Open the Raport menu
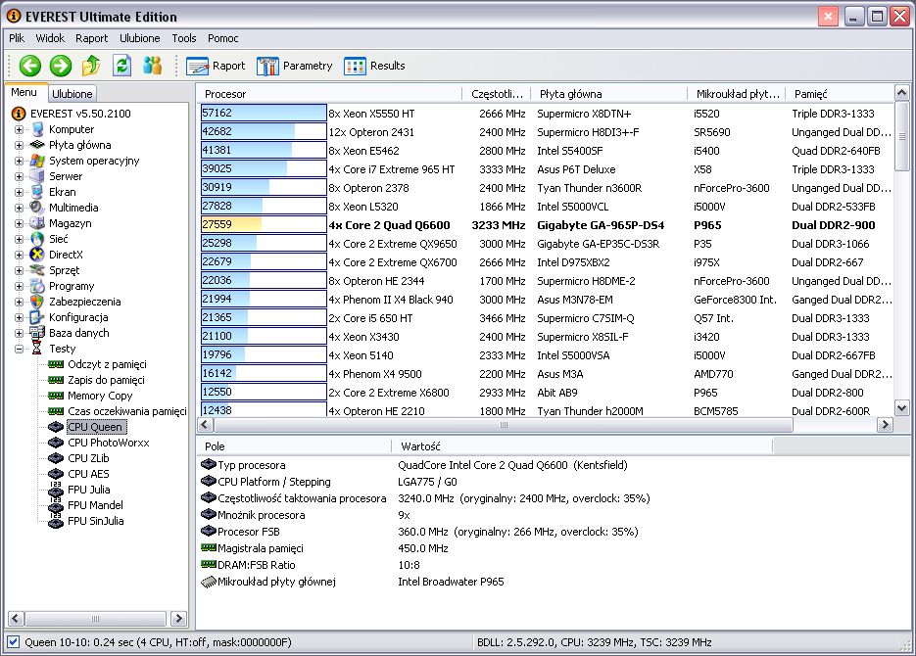 pos(92,38)
